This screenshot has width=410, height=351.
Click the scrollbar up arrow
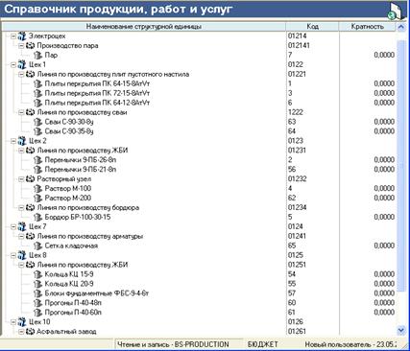[400, 27]
